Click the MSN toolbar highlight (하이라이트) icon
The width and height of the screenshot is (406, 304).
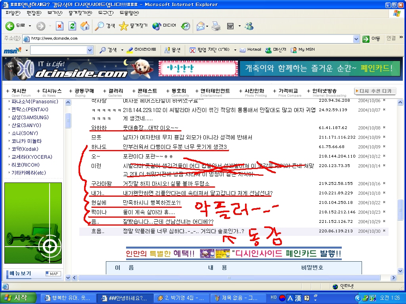point(130,50)
